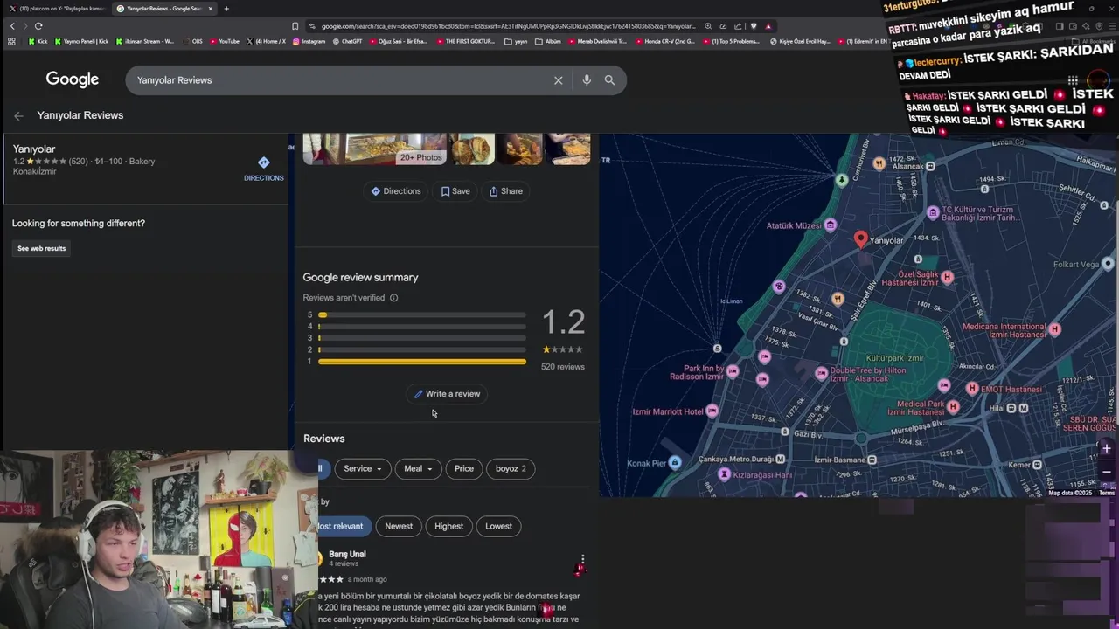Click Write a review button
Screen dimensions: 1119x629
(x=447, y=394)
